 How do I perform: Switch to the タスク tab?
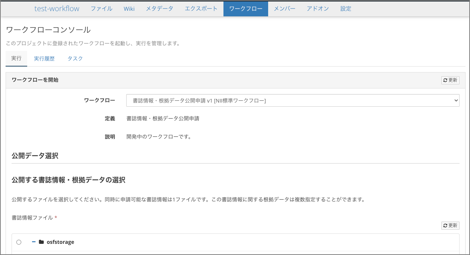(74, 59)
